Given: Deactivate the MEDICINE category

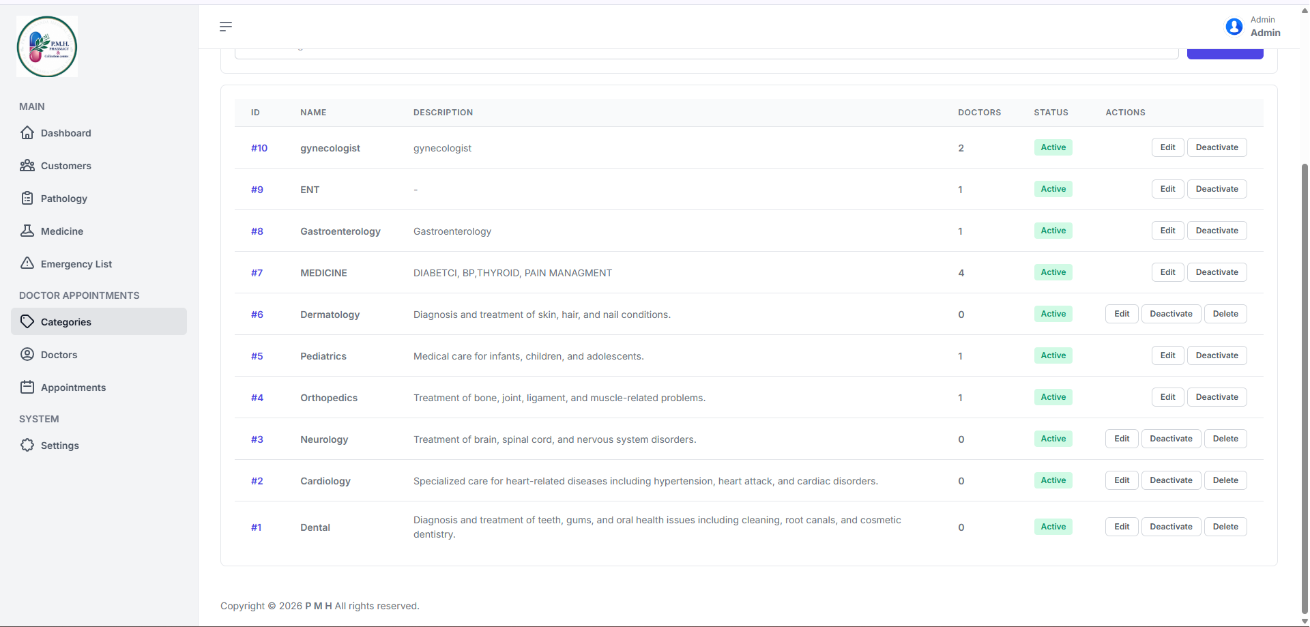Looking at the screenshot, I should (x=1217, y=272).
